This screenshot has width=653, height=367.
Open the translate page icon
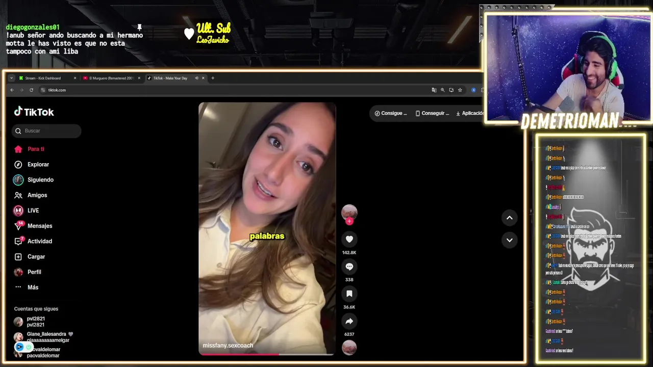tap(434, 90)
